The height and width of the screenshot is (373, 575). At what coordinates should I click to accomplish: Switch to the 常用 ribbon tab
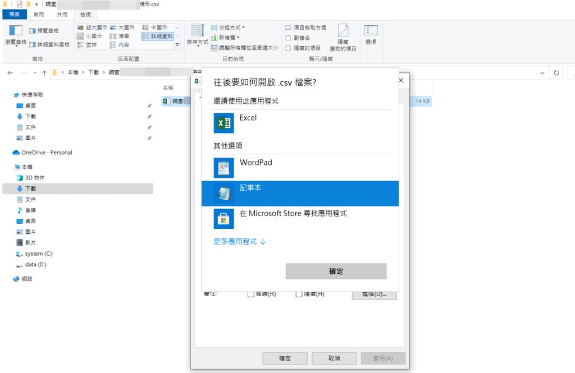(x=39, y=14)
